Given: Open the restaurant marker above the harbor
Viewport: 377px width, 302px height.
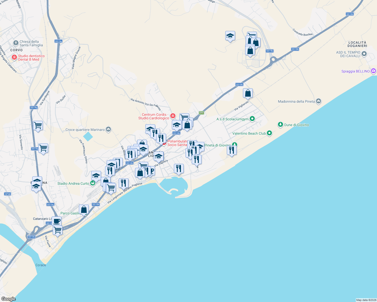Looking at the screenshot, I should 179,169.
